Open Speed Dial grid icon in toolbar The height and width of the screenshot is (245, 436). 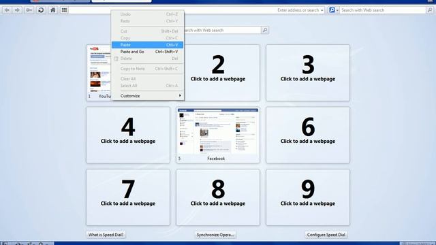pos(64,10)
